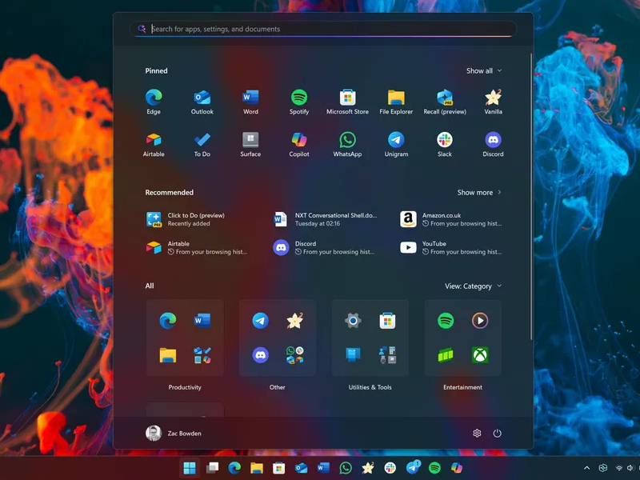Open Show more recommended items
This screenshot has width=640, height=480.
(479, 192)
